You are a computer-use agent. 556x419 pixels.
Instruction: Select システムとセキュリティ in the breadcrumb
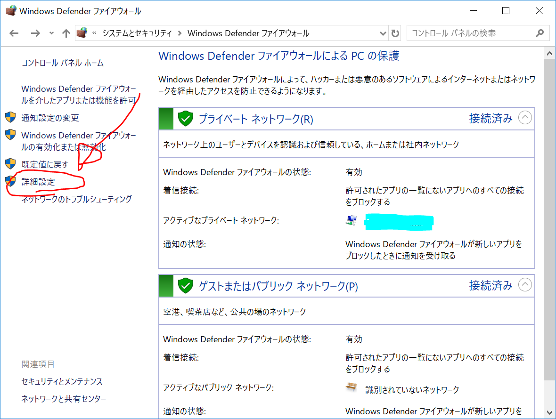[137, 33]
